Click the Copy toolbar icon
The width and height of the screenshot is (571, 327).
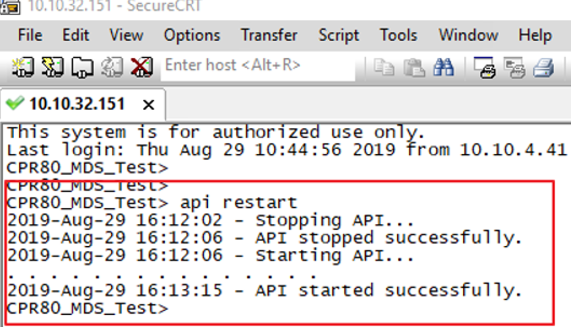coord(384,67)
